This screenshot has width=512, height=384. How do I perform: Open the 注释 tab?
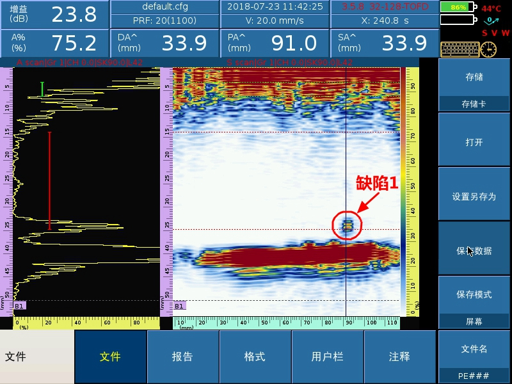point(400,356)
